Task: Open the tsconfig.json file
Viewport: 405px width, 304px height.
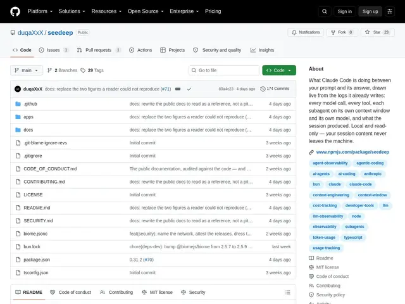Action: (36, 273)
